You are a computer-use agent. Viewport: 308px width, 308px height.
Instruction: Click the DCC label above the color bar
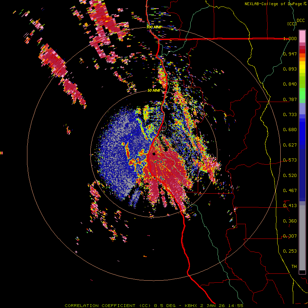pos(300,20)
